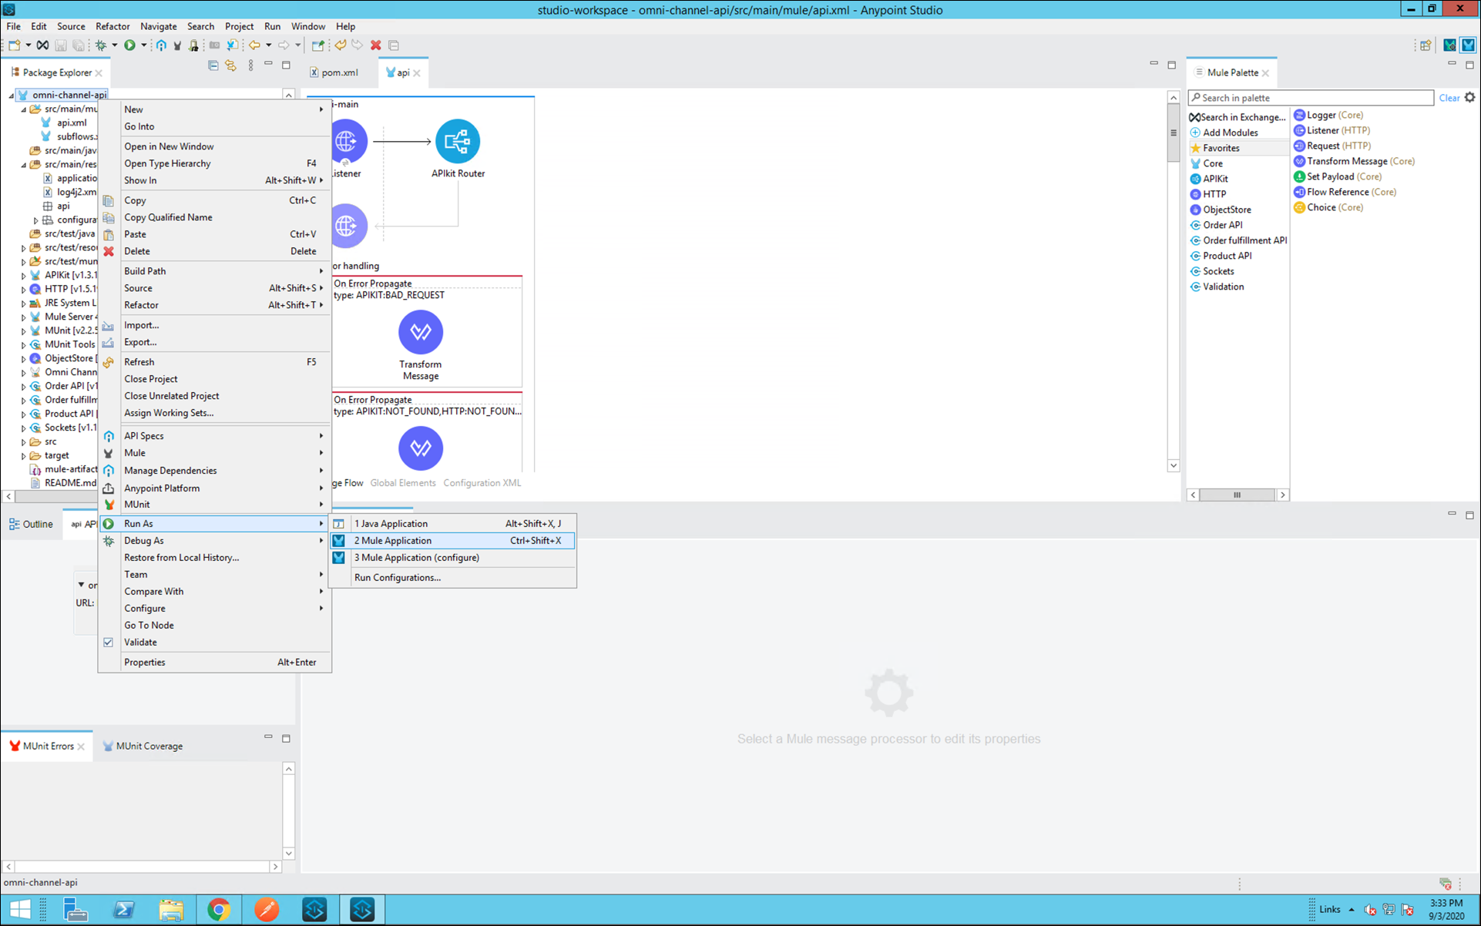Click the yellow back arrow toolbar icon
The image size is (1481, 926).
(340, 45)
